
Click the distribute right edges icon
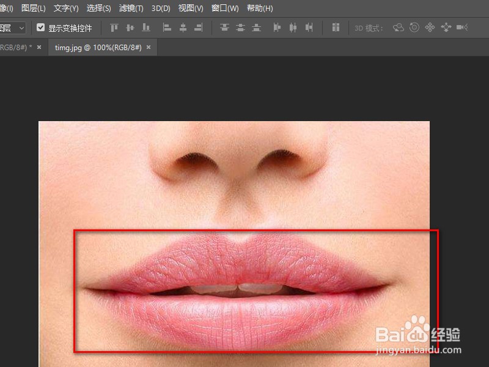(x=309, y=28)
